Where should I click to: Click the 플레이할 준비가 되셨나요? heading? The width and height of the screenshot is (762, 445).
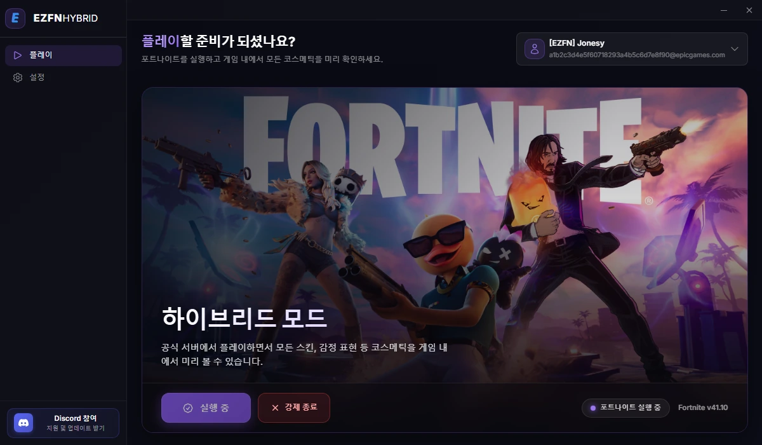pos(218,41)
